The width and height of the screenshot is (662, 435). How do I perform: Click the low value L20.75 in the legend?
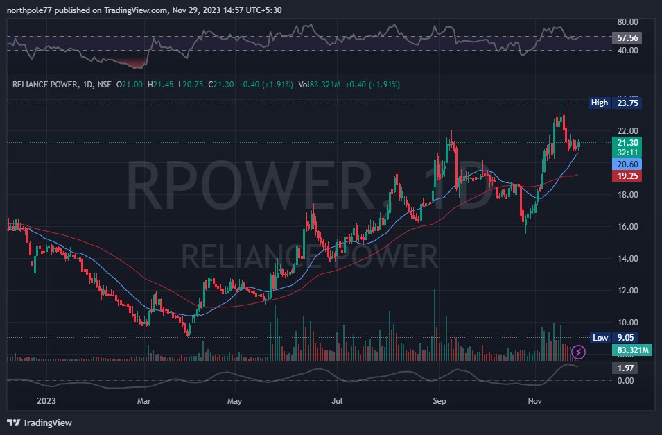(191, 85)
